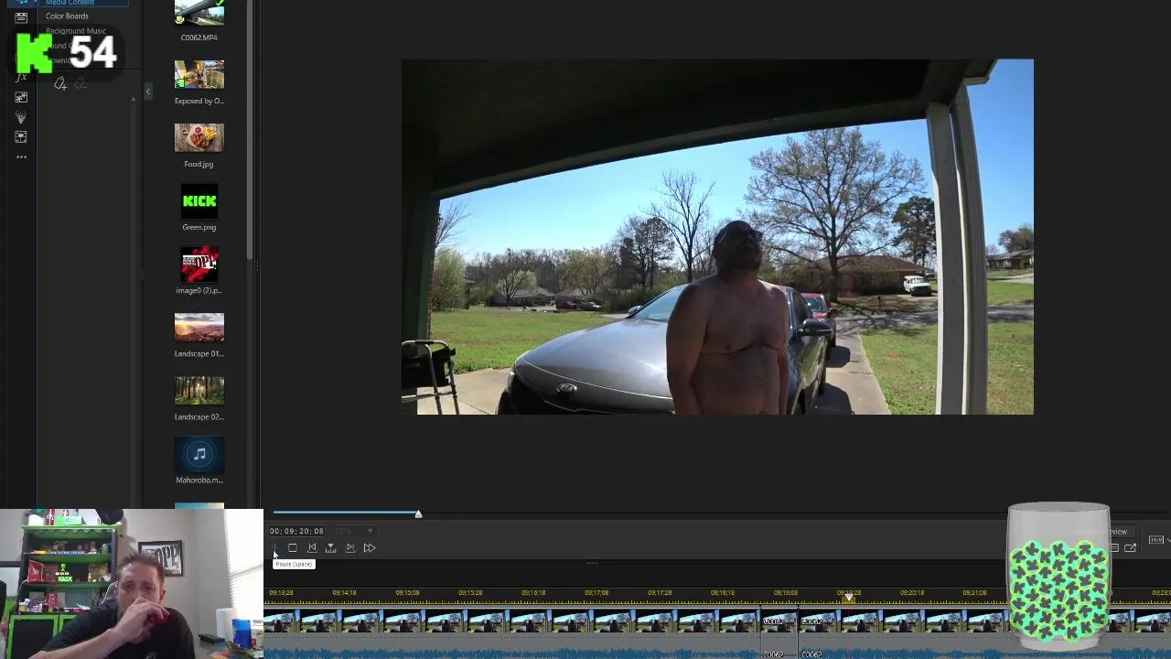Click the next frame button
Viewport: 1171px width, 659px height.
[350, 547]
